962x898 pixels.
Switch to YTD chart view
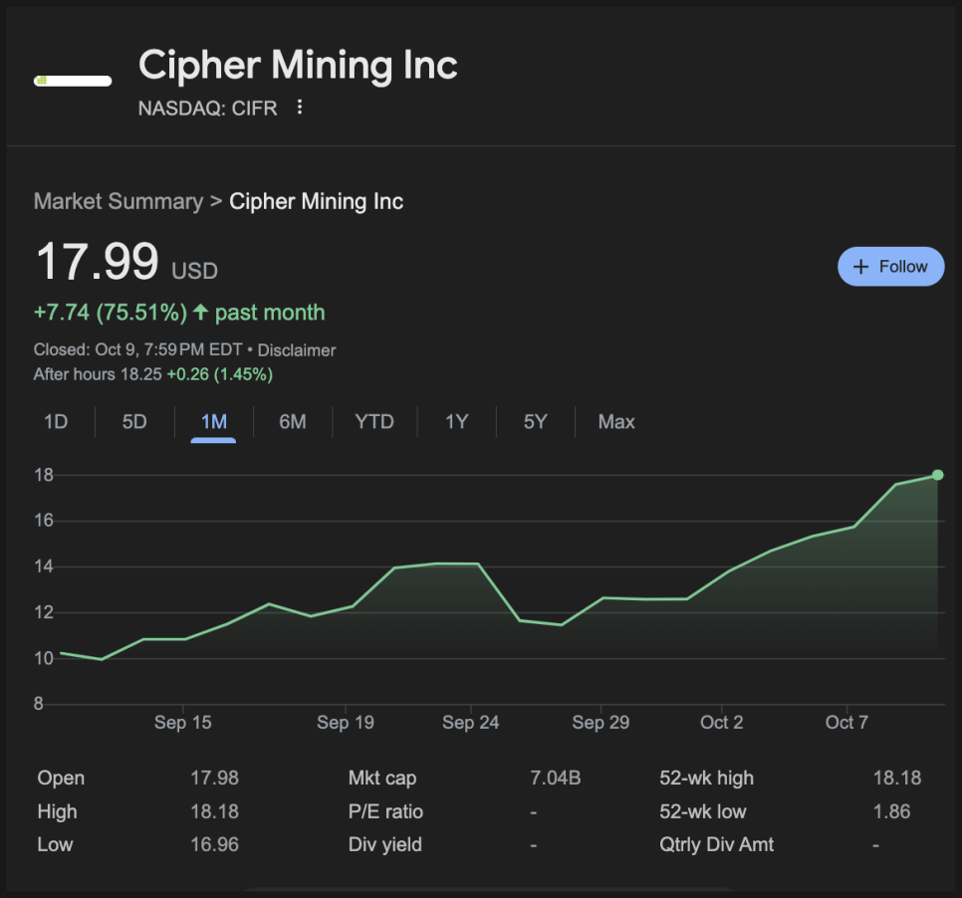click(x=374, y=422)
